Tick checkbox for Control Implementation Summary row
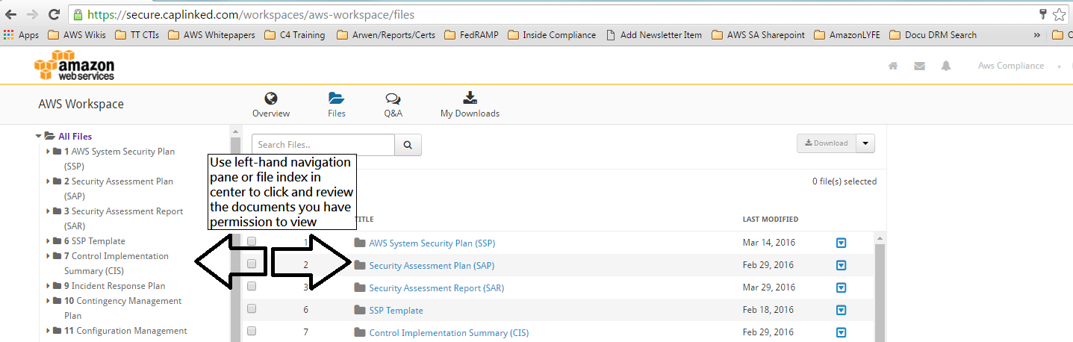1073x342 pixels. click(x=252, y=331)
